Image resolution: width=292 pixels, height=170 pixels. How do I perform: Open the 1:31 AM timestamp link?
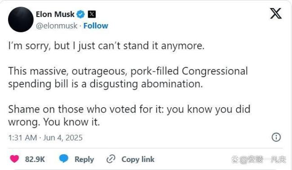pyautogui.click(x=22, y=138)
